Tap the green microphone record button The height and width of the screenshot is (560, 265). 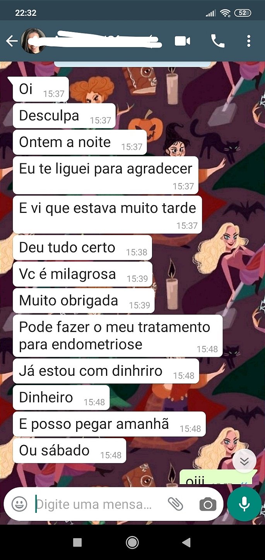click(244, 504)
